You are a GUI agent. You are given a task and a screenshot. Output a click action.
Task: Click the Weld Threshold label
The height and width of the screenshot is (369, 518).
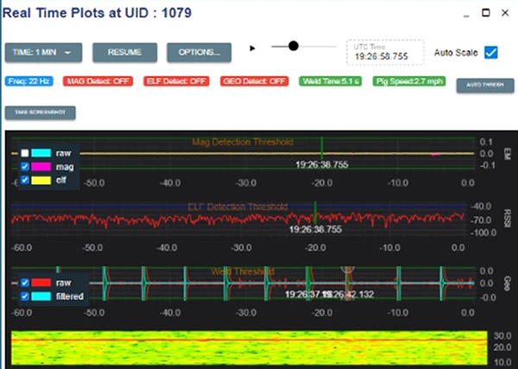pyautogui.click(x=243, y=272)
